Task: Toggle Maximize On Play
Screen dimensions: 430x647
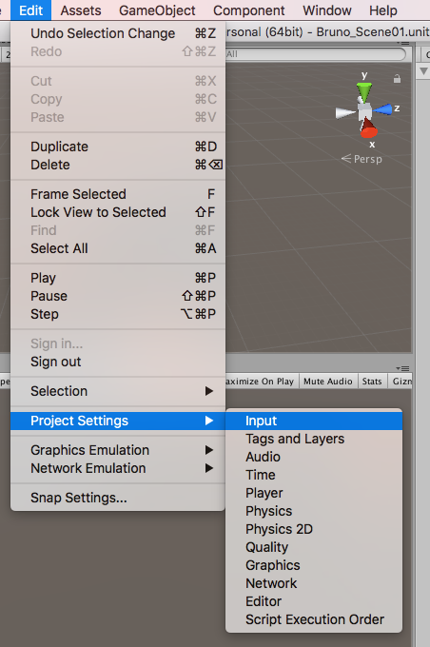Action: 261,382
